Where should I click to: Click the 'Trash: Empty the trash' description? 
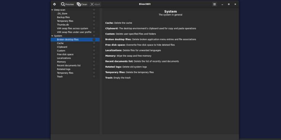pos(118,78)
